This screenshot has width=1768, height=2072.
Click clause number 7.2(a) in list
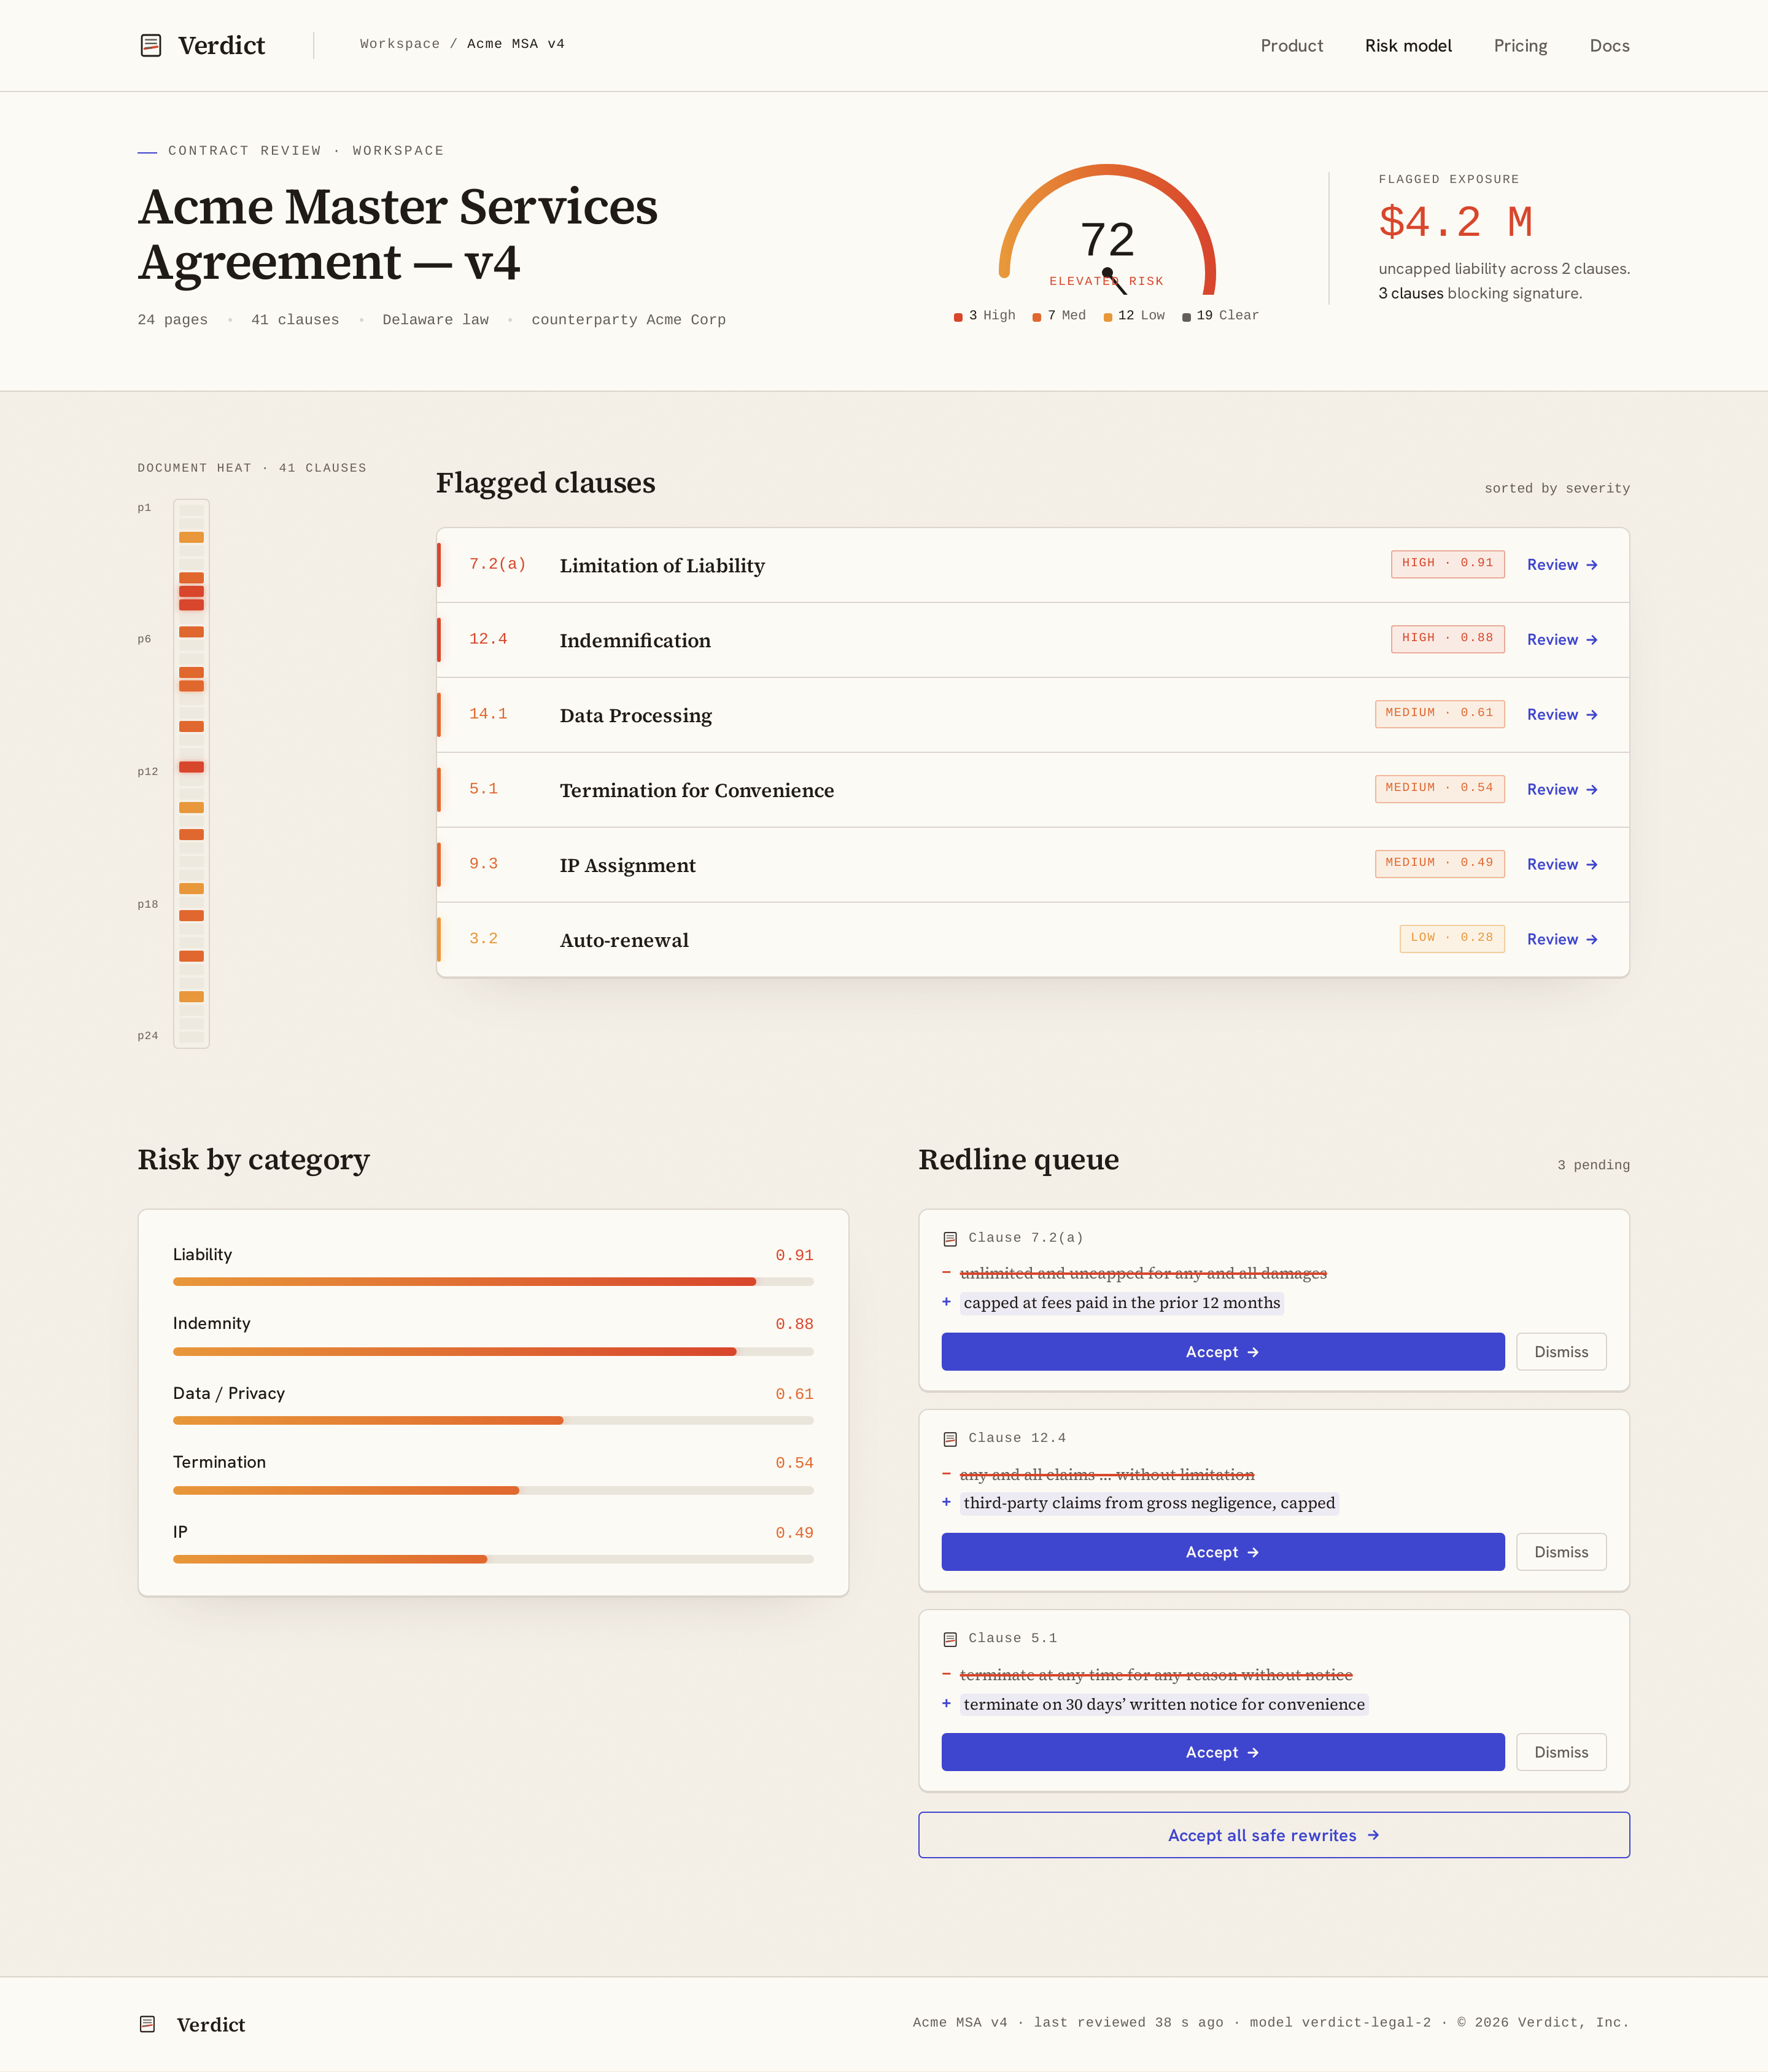(498, 565)
